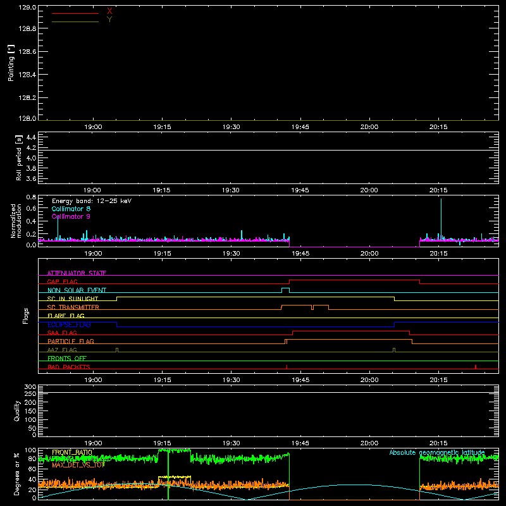506x506 pixels.
Task: Click the 19:30 label under Roll period plot
Action: pos(231,190)
